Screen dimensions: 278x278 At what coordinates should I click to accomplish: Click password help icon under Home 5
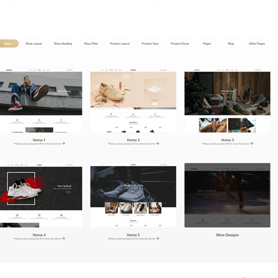(158, 238)
